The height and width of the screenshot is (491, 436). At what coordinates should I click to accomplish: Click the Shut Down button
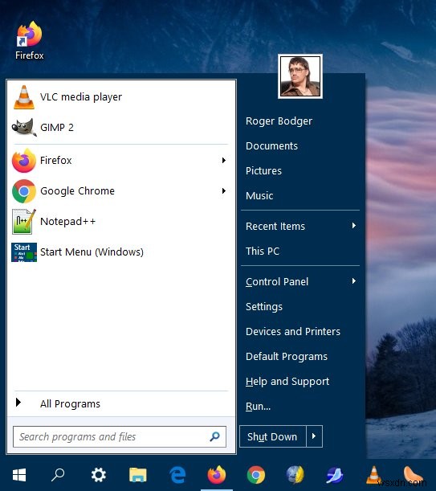pos(273,436)
